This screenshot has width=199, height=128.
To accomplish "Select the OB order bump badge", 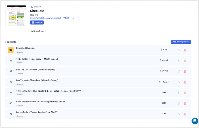I will pyautogui.click(x=11, y=50).
